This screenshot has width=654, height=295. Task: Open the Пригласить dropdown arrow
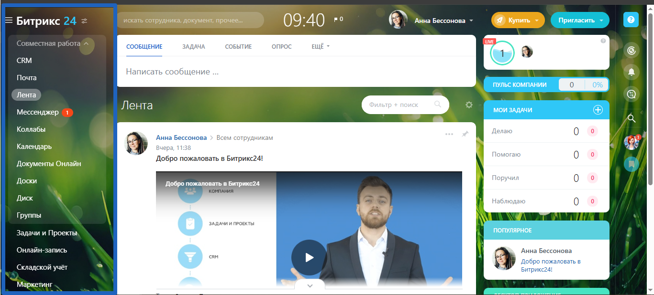[x=601, y=21]
